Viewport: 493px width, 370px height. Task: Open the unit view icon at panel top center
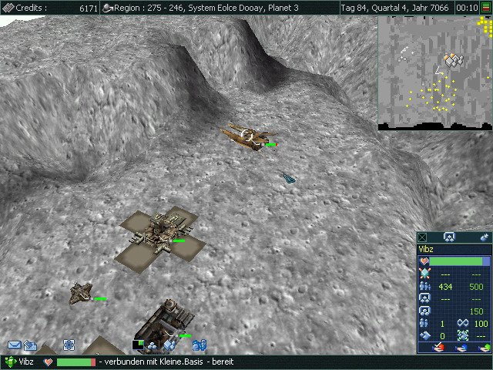449,237
